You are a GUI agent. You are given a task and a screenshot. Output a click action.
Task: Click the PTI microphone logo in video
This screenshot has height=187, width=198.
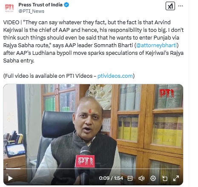85,161
